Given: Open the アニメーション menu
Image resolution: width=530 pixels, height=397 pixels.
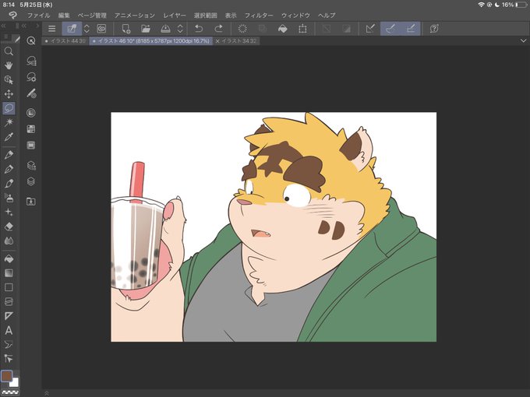Looking at the screenshot, I should (x=135, y=16).
